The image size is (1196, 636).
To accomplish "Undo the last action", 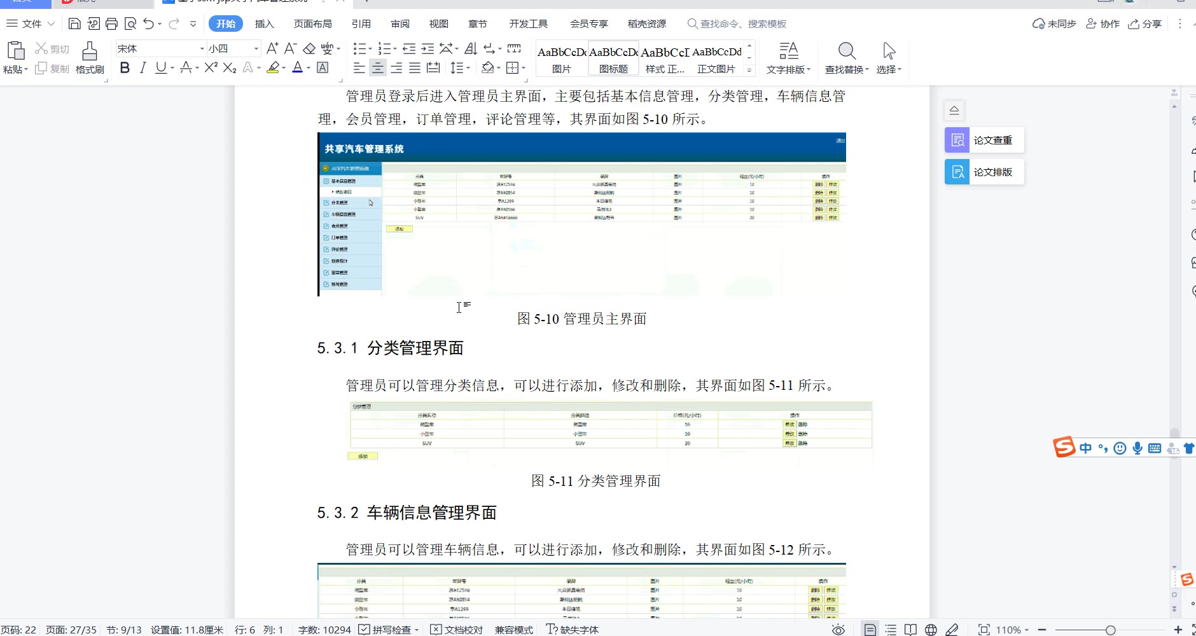I will pyautogui.click(x=148, y=24).
